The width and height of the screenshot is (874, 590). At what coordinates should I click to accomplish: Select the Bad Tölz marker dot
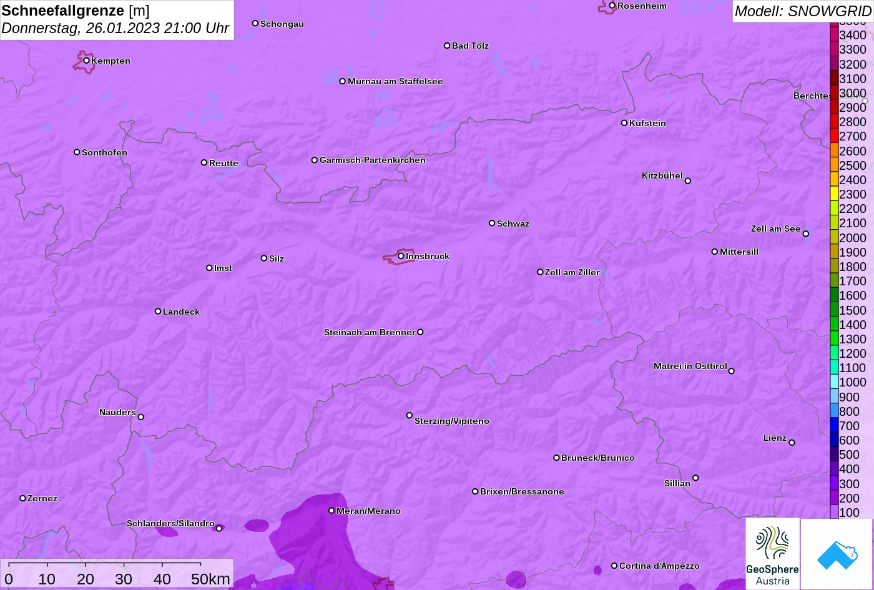tap(447, 46)
